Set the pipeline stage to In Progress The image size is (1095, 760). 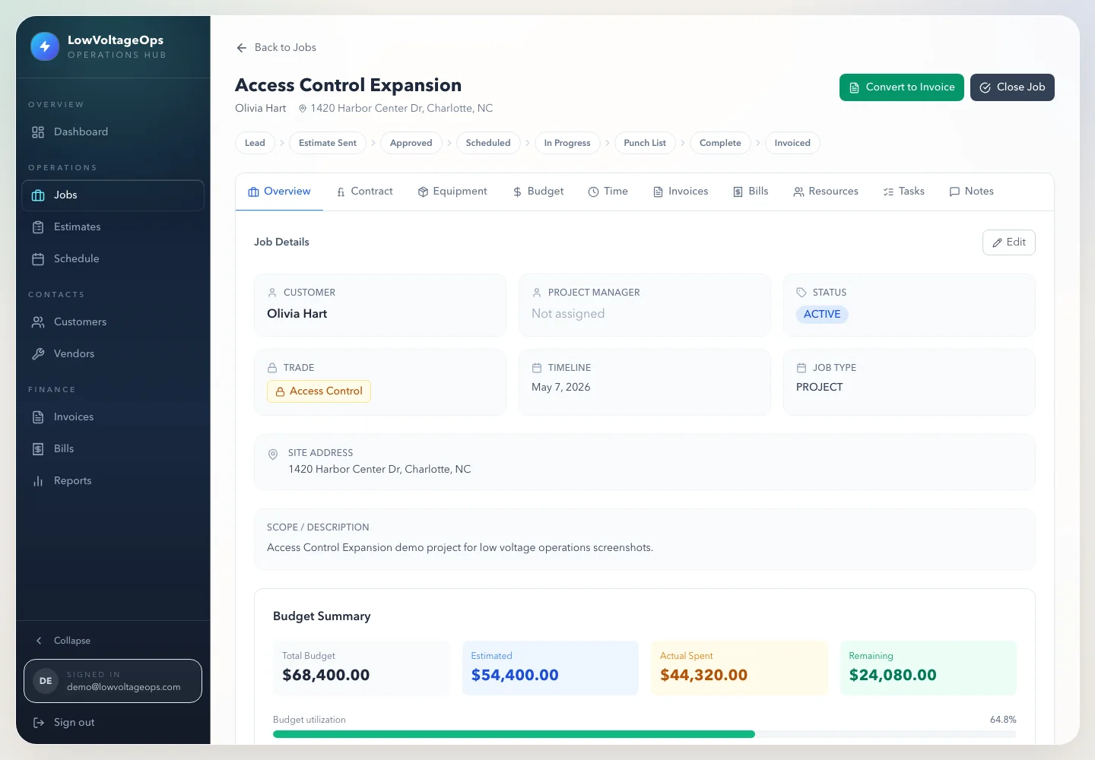click(x=567, y=143)
